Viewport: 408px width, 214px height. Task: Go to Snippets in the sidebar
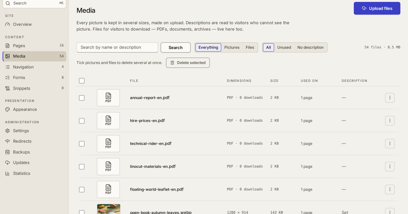click(34, 88)
